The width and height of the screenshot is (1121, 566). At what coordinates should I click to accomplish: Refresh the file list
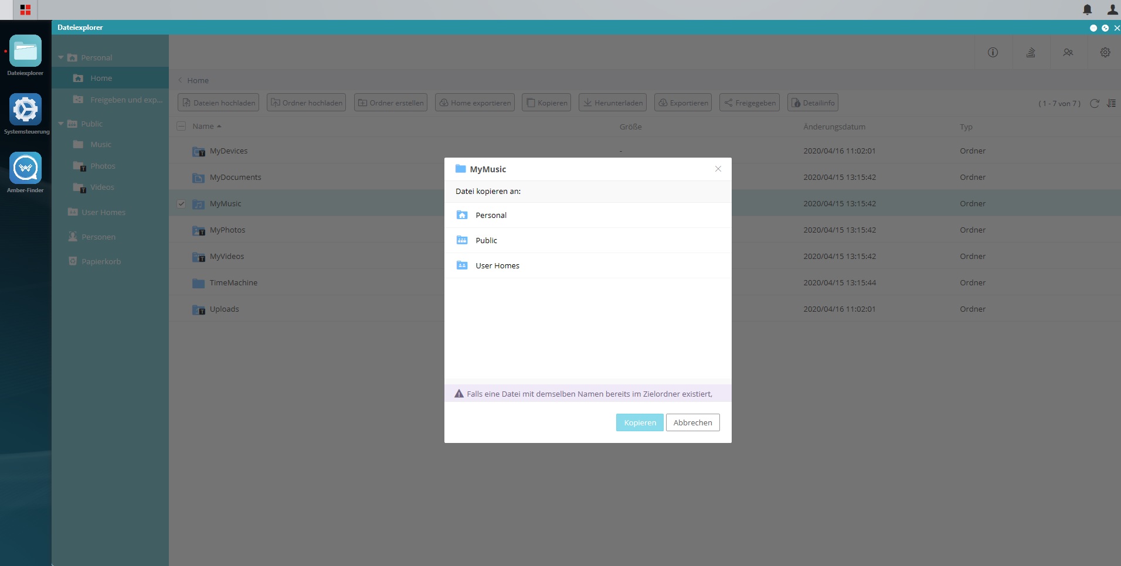click(x=1094, y=103)
